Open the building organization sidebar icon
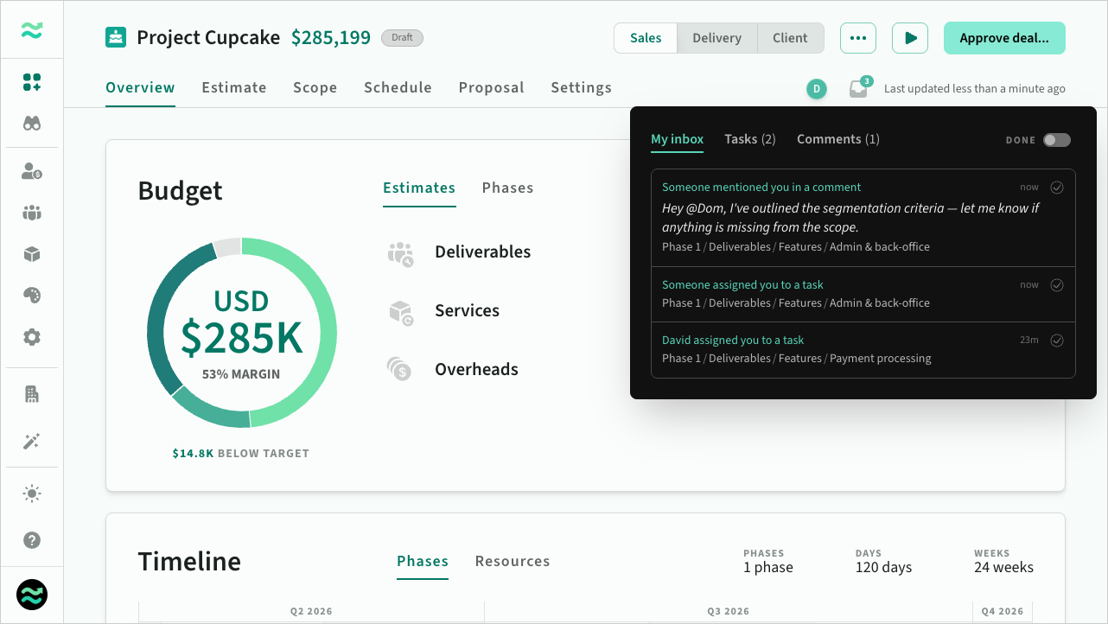Screen dimensions: 1108x624 click(32, 395)
